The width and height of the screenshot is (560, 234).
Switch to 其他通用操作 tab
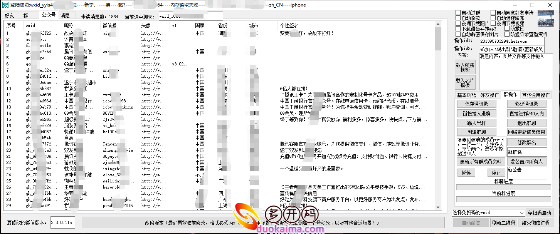coord(535,95)
